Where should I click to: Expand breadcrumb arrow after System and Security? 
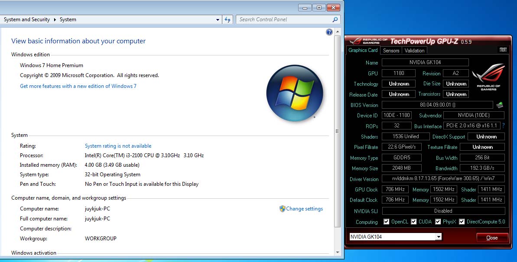[55, 19]
